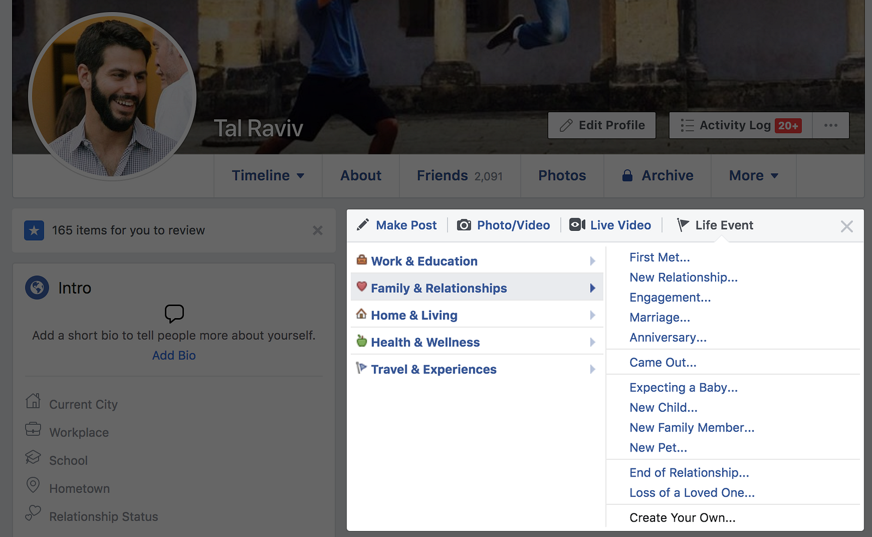Image resolution: width=872 pixels, height=537 pixels.
Task: Select Loss of a Loved One...
Action: click(692, 493)
